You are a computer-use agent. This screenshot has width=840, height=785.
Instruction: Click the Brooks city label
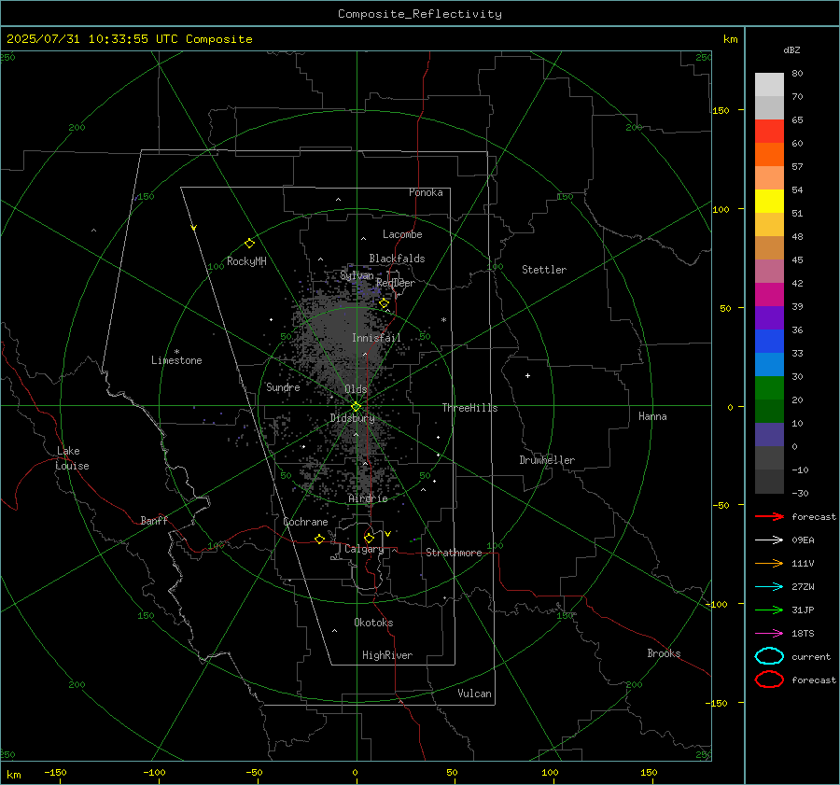(x=664, y=653)
